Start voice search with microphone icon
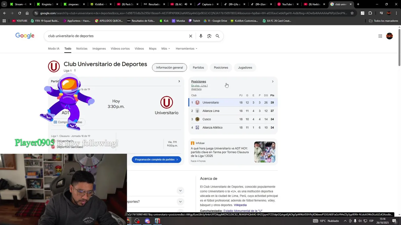 (x=201, y=36)
